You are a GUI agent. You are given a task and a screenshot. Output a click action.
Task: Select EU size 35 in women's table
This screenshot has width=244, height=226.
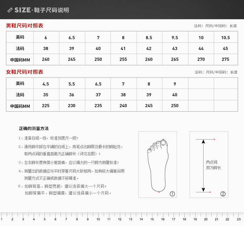46,95
